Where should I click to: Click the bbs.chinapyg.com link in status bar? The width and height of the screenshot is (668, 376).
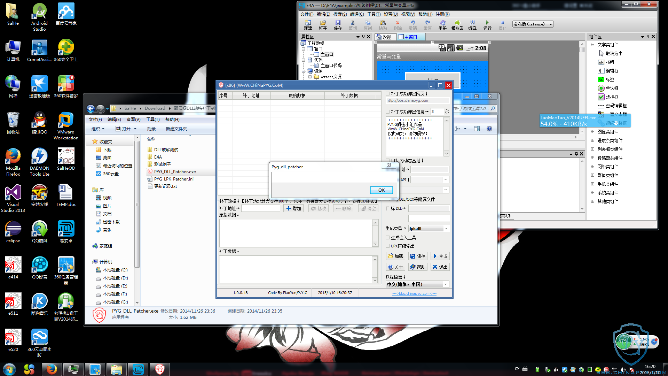point(414,293)
